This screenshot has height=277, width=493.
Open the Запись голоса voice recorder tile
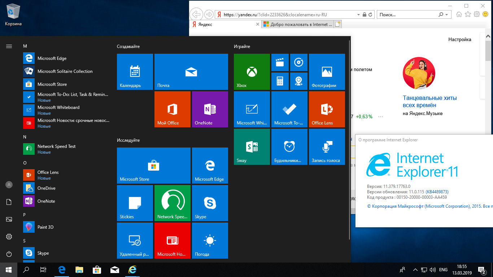(327, 147)
